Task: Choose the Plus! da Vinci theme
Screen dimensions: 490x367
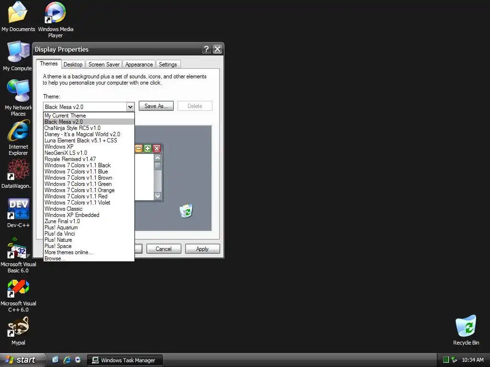Action: [89, 234]
